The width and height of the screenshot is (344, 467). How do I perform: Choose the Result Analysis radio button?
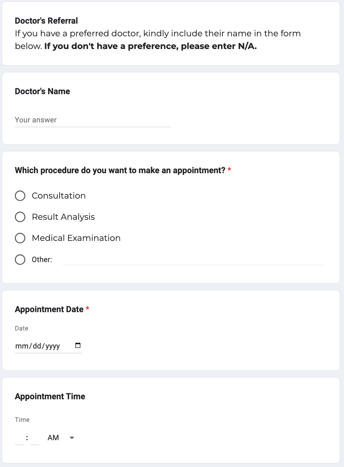(x=20, y=217)
